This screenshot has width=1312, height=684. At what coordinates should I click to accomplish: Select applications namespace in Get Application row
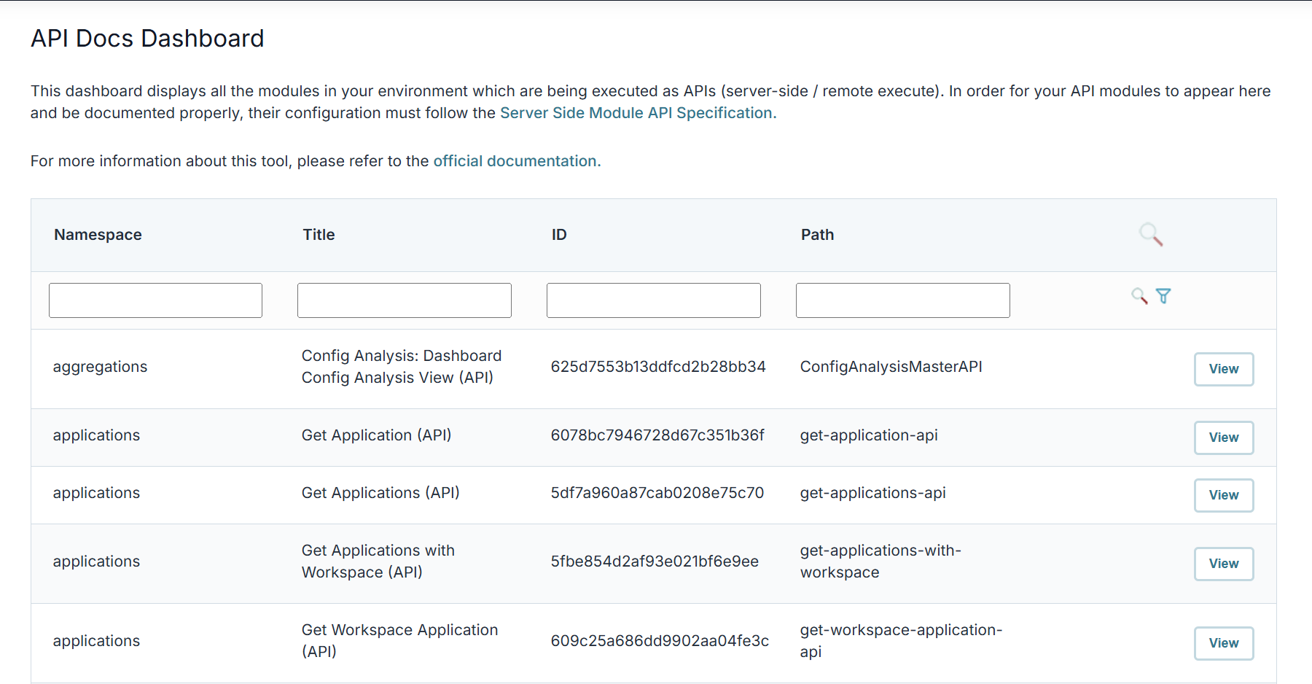click(x=96, y=435)
